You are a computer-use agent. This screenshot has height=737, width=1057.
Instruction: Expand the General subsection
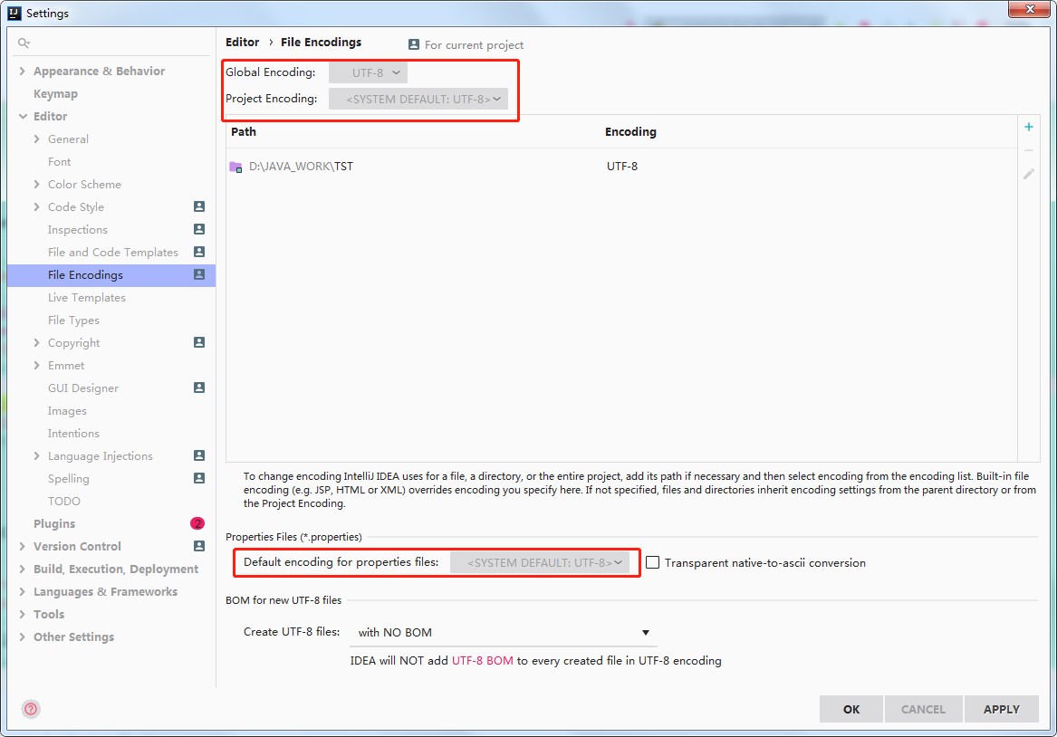click(36, 139)
